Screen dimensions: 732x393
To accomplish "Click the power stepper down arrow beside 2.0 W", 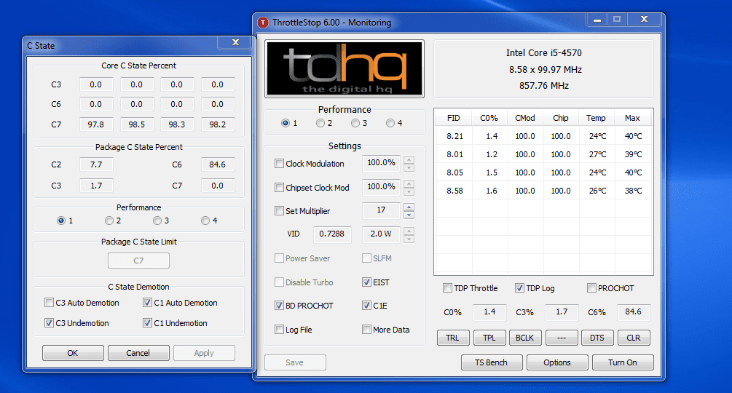I will [409, 239].
